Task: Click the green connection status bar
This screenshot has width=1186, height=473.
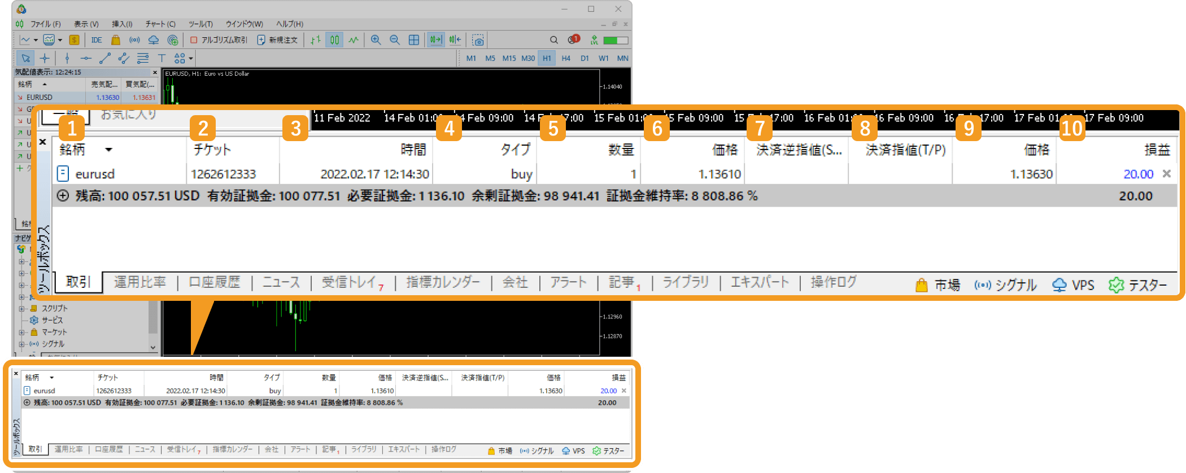Action: [616, 40]
